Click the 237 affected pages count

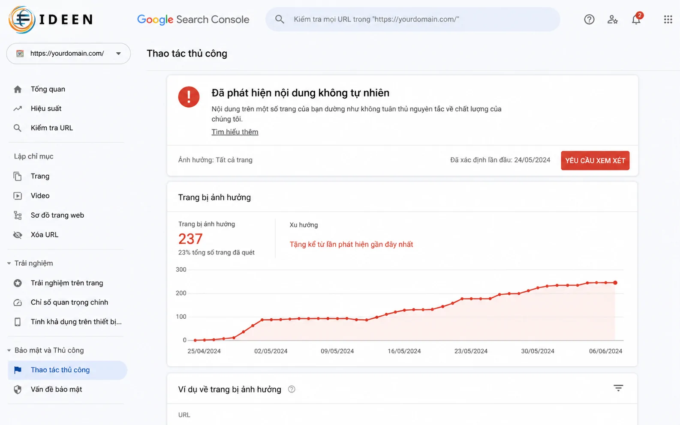point(190,239)
